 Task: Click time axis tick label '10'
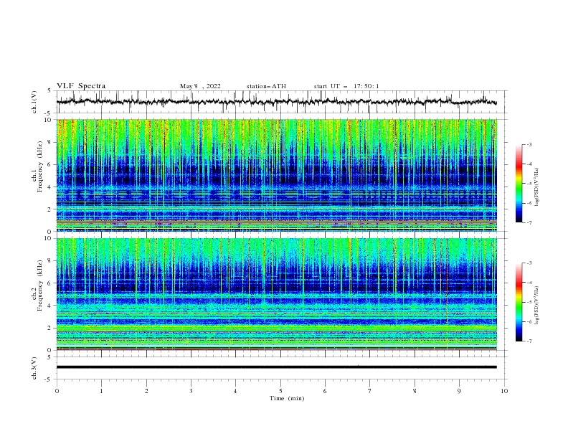tap(504, 391)
